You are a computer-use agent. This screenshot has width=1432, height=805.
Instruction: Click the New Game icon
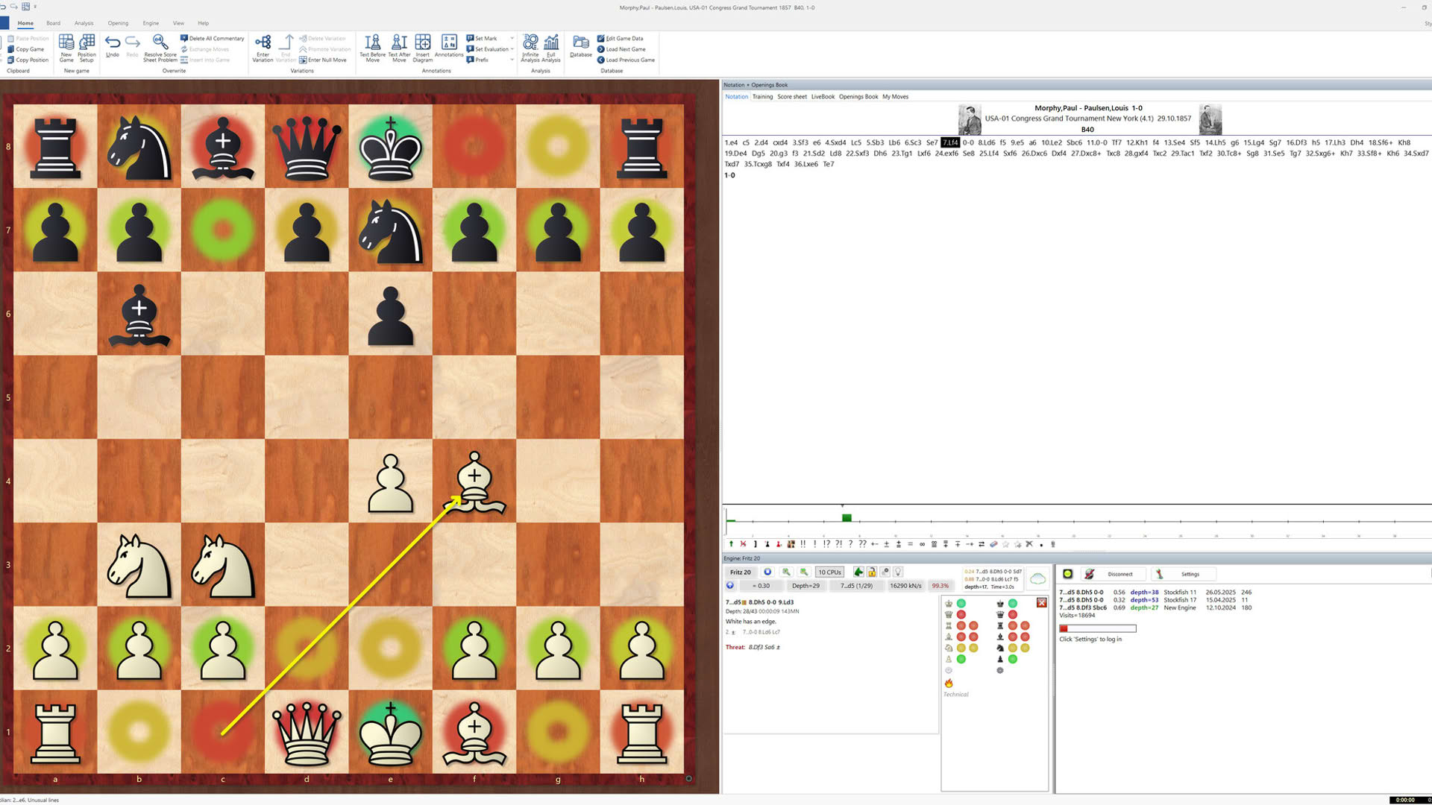66,48
